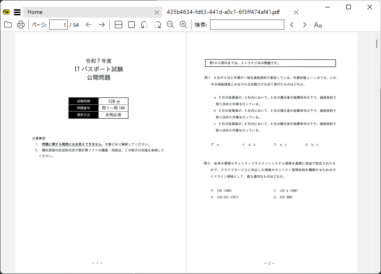Image resolution: width=381 pixels, height=274 pixels.
Task: Find previous search match arrow
Action: point(292,25)
